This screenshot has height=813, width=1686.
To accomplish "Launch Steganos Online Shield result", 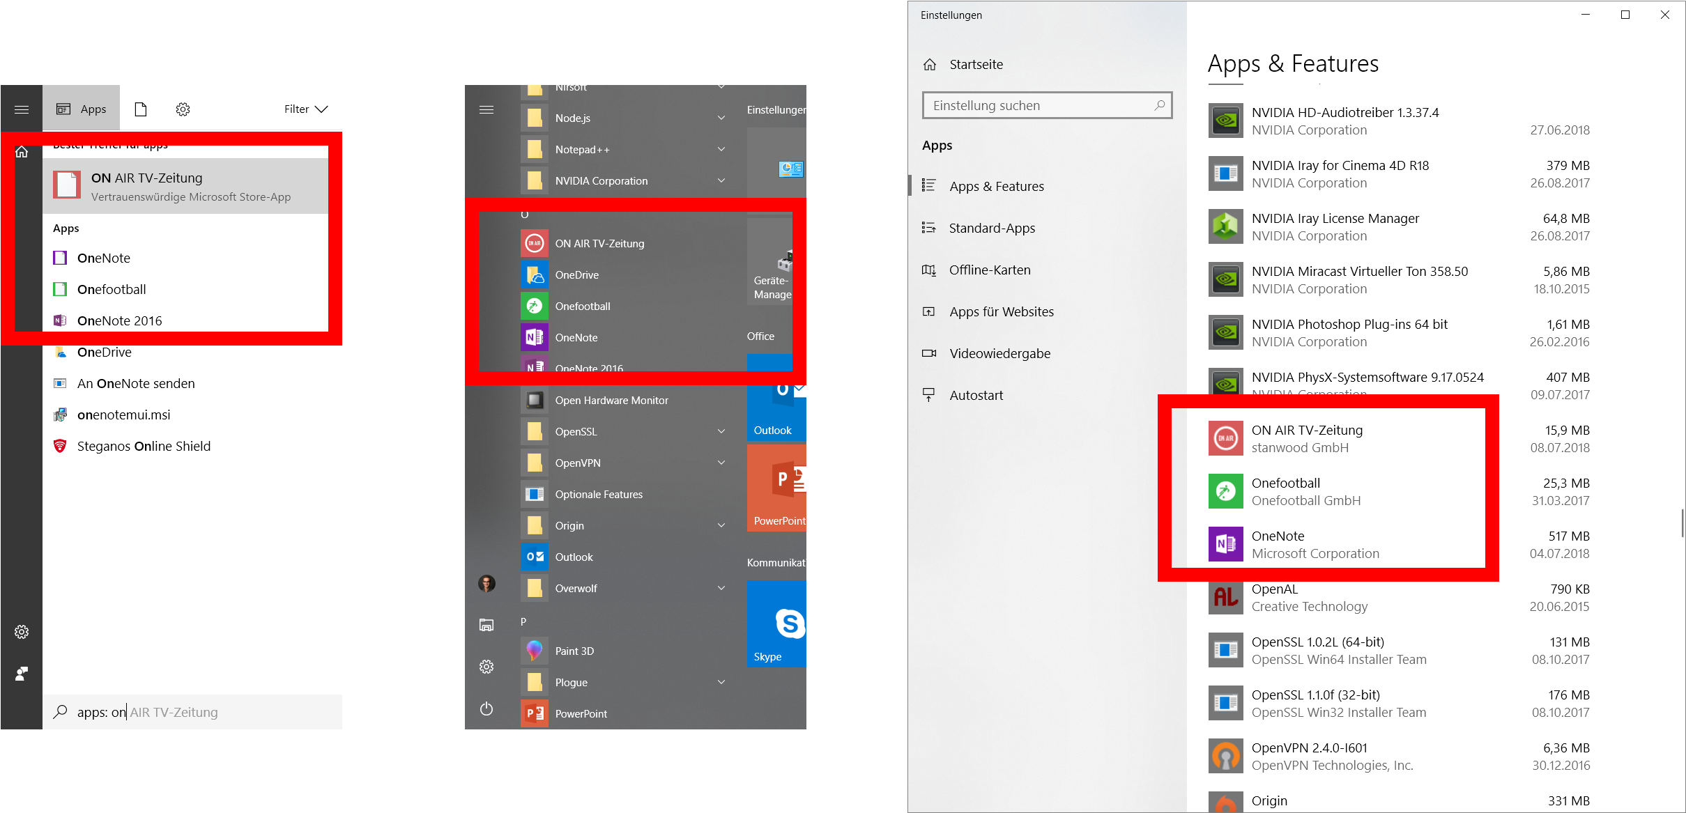I will [192, 446].
